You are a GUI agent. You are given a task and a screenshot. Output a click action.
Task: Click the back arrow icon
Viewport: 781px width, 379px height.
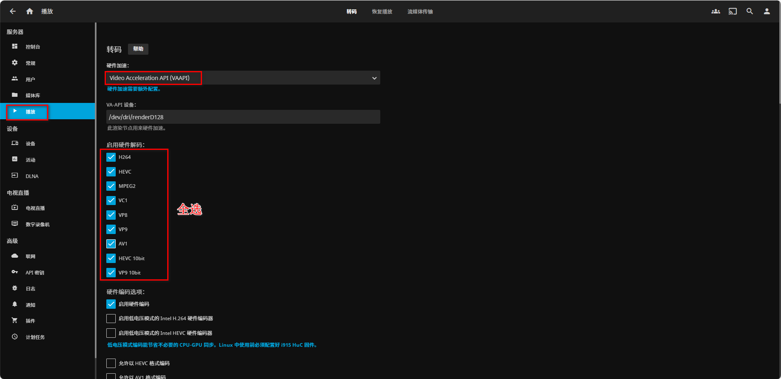tap(13, 11)
